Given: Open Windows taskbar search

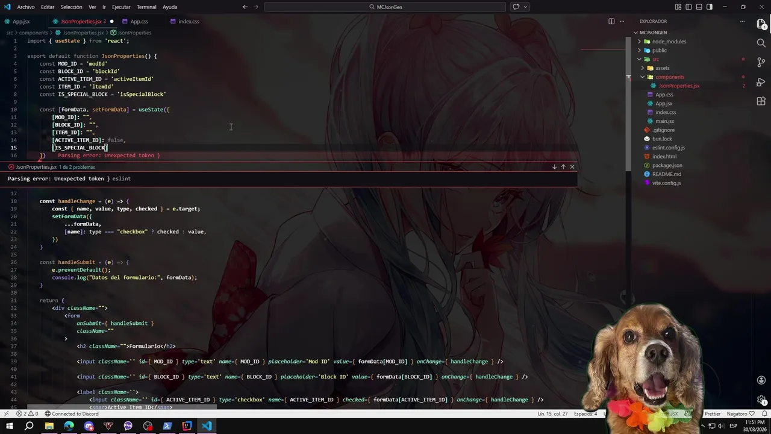Looking at the screenshot, I should click(29, 426).
